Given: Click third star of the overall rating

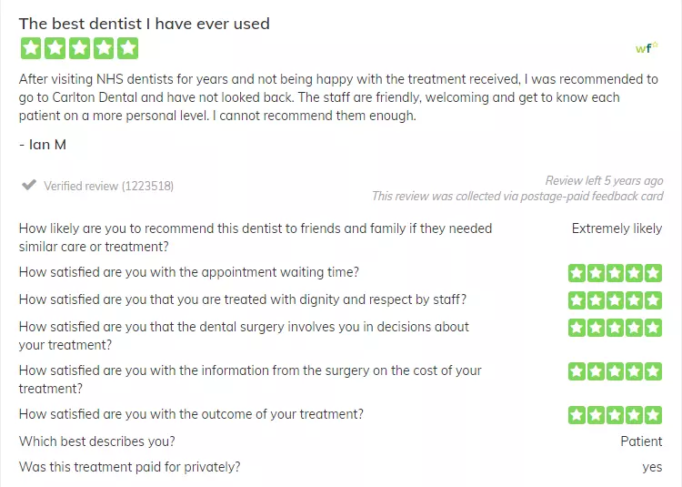Looking at the screenshot, I should [x=80, y=48].
